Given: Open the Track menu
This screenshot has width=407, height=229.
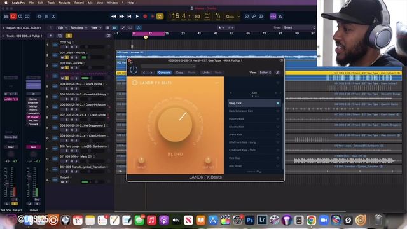Looking at the screenshot, I should pos(51,3).
